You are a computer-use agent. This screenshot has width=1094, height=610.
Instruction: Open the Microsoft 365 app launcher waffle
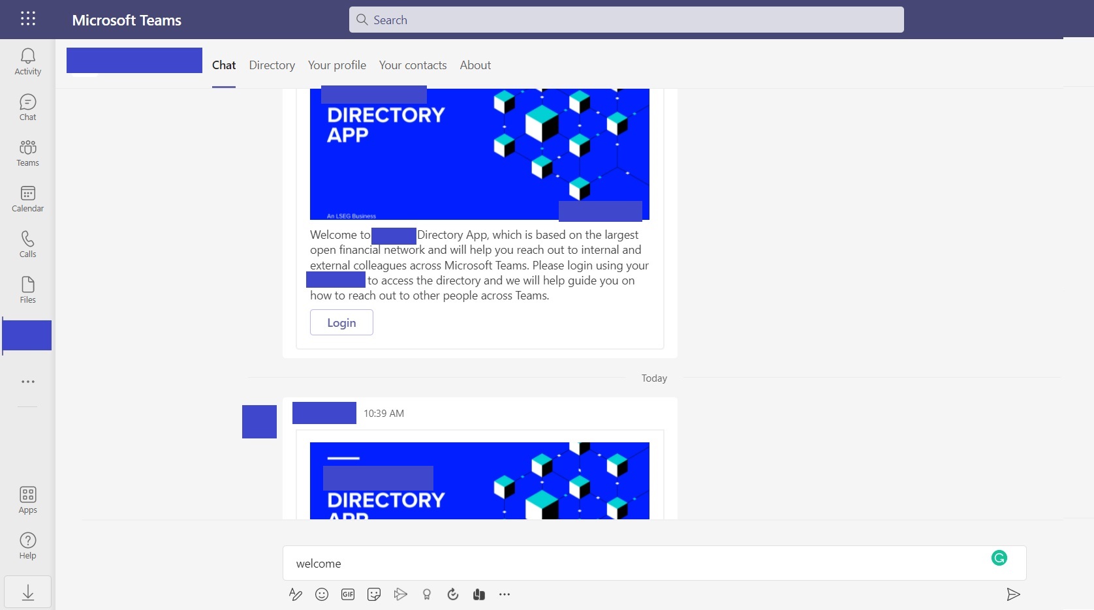click(x=27, y=19)
